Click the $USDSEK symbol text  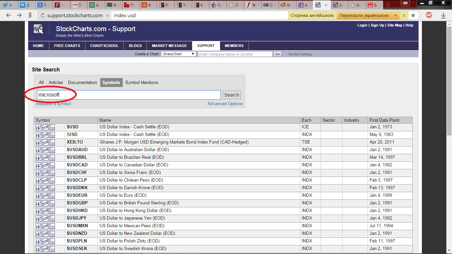pyautogui.click(x=77, y=249)
